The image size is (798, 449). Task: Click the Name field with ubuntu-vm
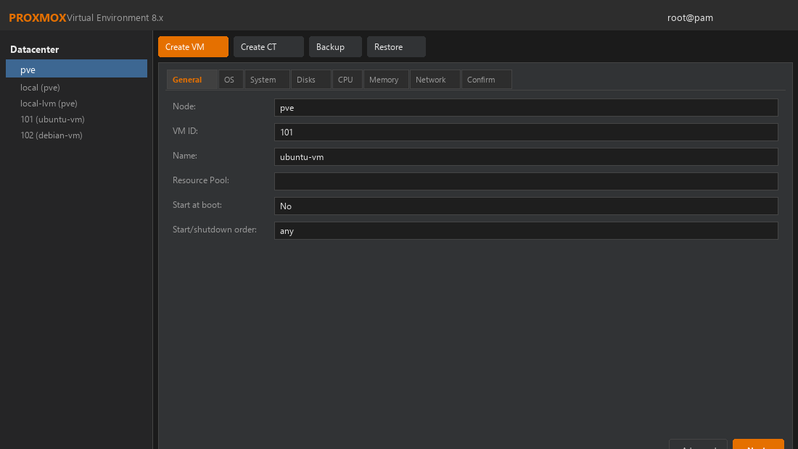point(526,157)
